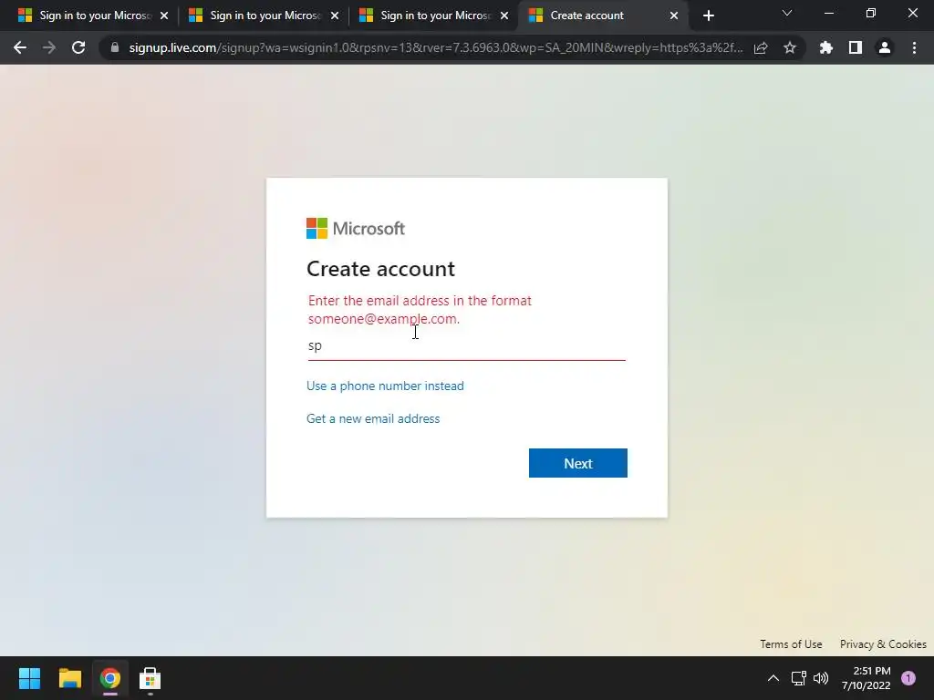Open network status in tray
This screenshot has height=700, width=934.
pos(798,678)
